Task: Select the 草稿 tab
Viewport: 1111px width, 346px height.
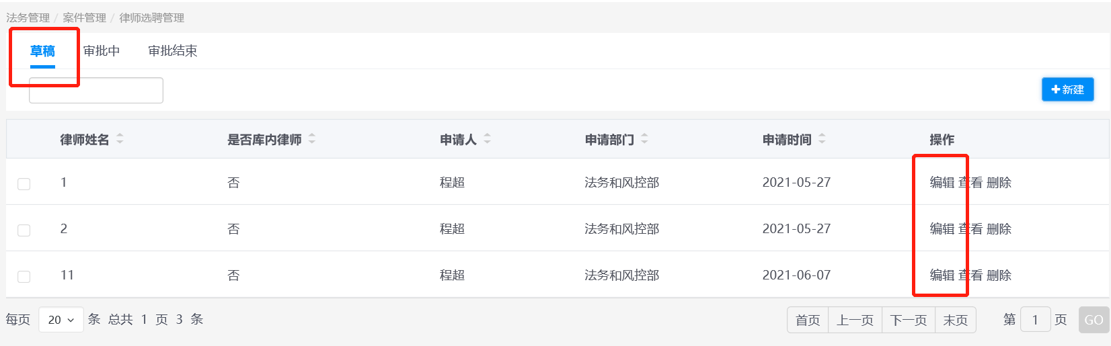Action: pos(42,51)
